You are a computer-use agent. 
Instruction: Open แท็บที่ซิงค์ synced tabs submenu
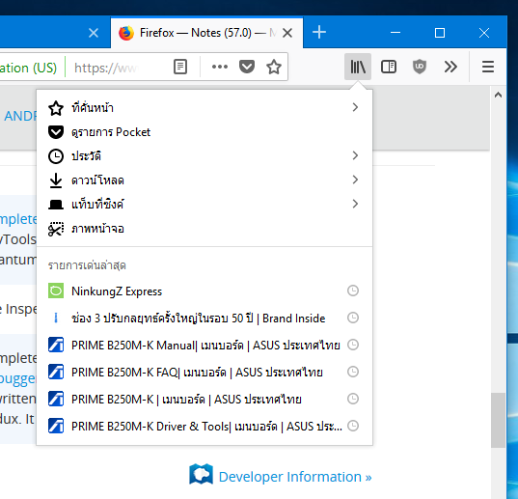(204, 205)
